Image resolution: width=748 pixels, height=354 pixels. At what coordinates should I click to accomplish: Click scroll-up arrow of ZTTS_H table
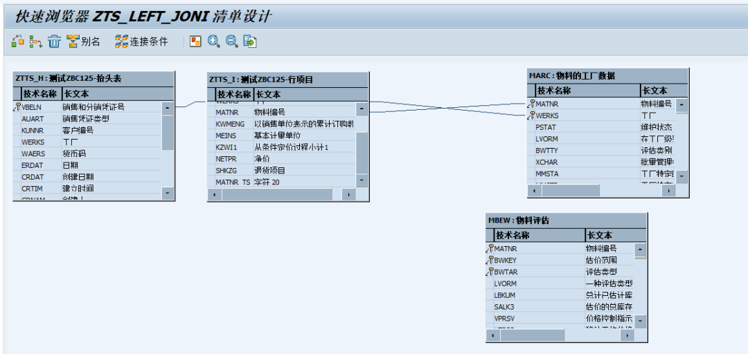[168, 108]
